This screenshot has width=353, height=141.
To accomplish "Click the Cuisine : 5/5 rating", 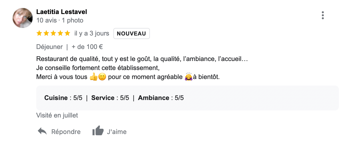I will point(63,98).
